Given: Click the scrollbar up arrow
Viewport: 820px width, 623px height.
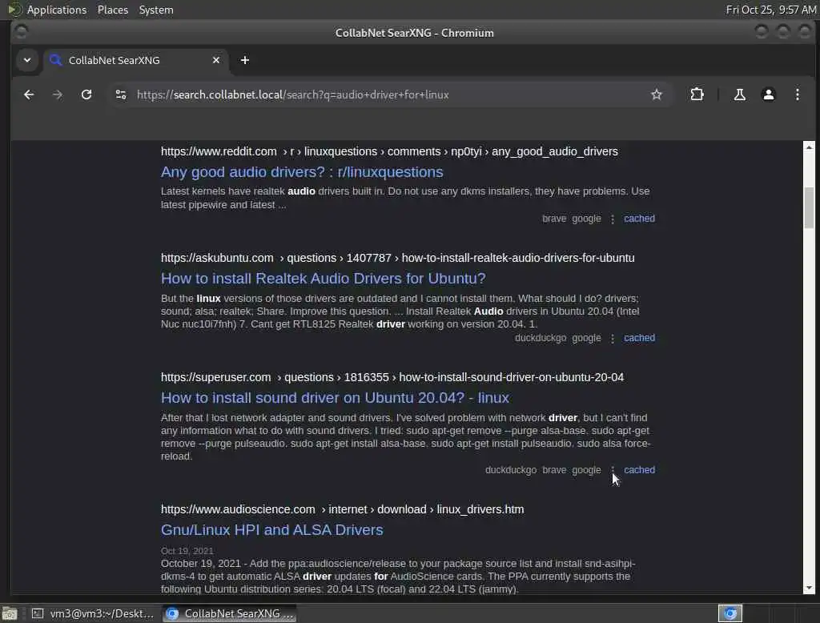Looking at the screenshot, I should tap(809, 147).
